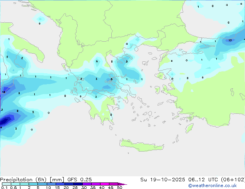This screenshot has height=189, width=245.
Task: Click the '25' legend scale label
Action: coord(75,187)
